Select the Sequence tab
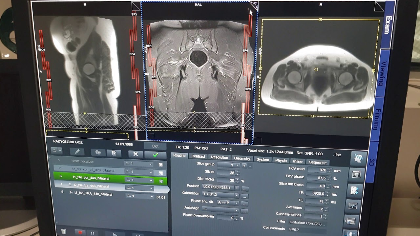This screenshot has width=420, height=236. (x=318, y=162)
